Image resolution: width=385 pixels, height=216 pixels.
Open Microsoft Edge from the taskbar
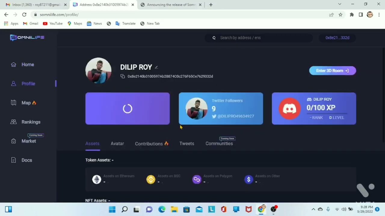click(162, 209)
